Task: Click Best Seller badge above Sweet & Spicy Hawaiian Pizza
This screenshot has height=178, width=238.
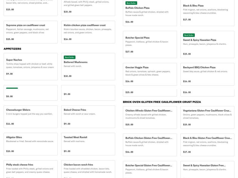Action: [x=189, y=35]
